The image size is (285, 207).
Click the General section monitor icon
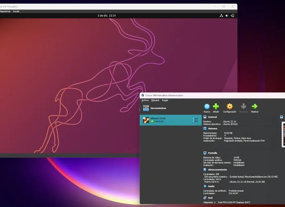pyautogui.click(x=205, y=117)
